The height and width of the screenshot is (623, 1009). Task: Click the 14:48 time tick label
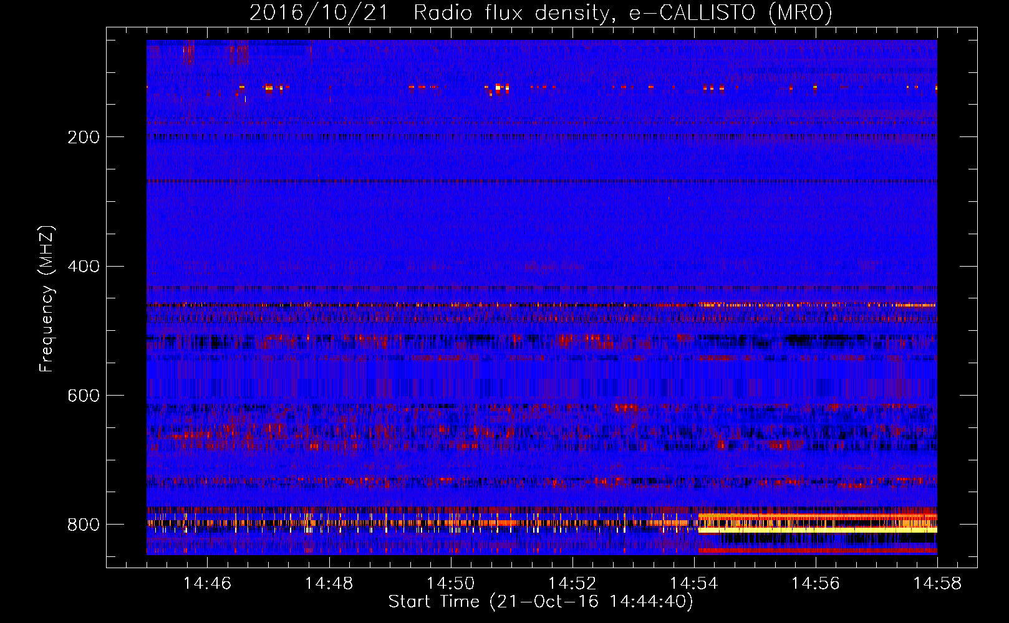coord(329,584)
